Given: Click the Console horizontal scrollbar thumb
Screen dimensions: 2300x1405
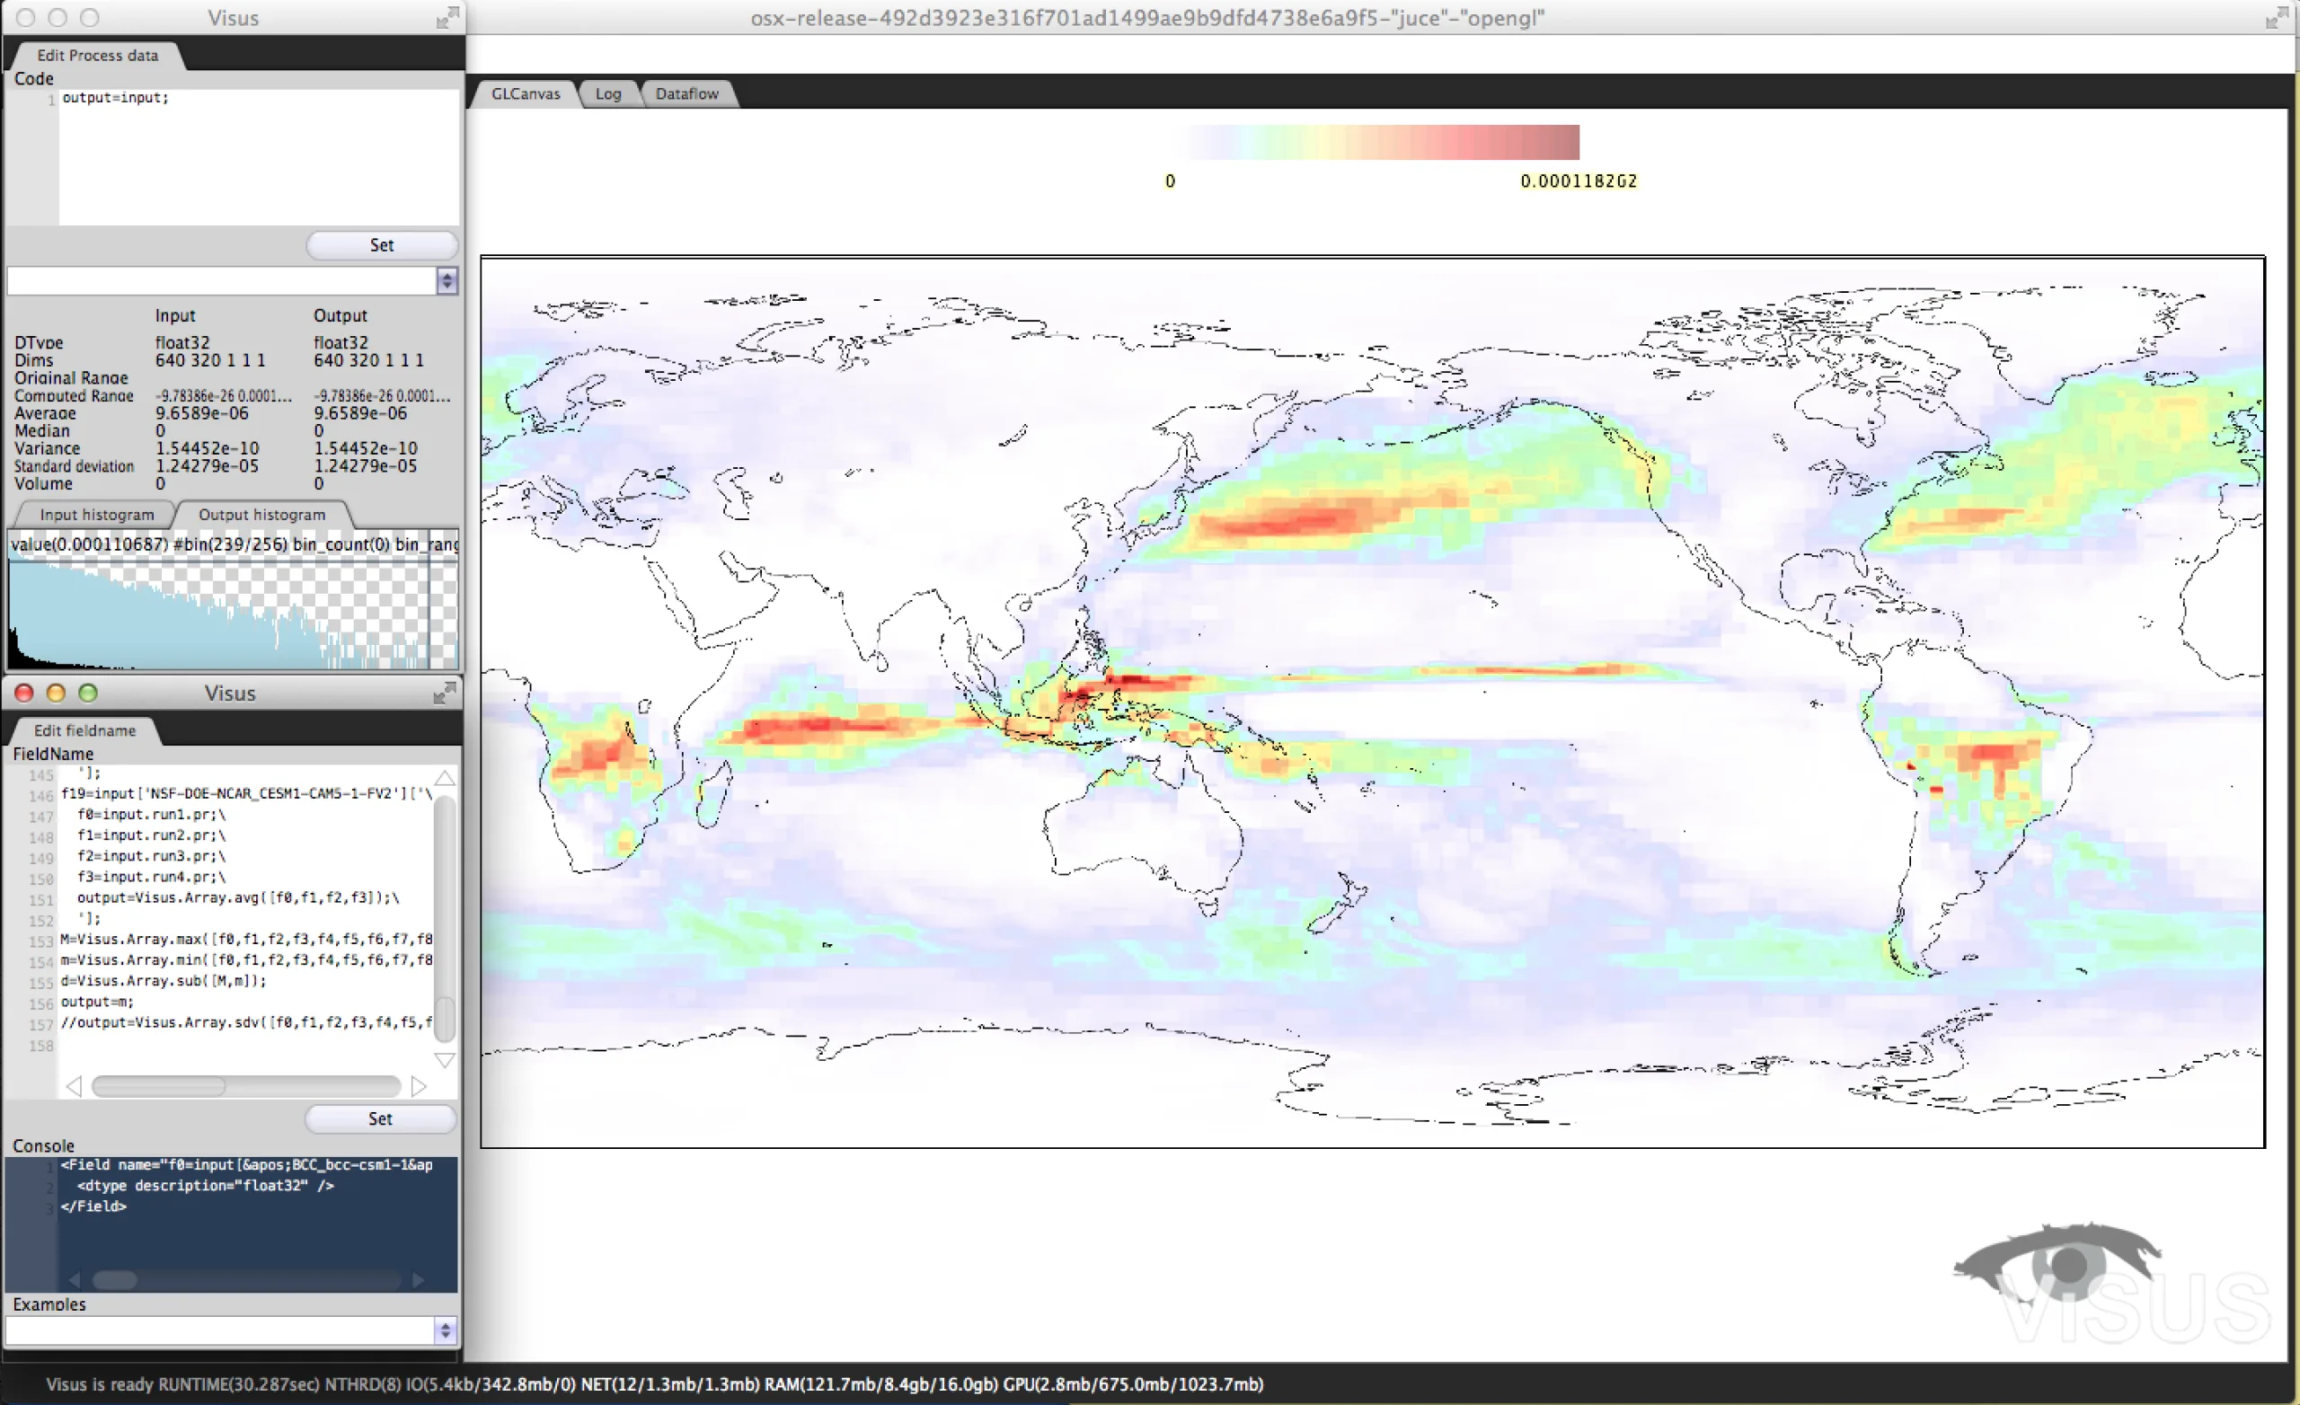Looking at the screenshot, I should [115, 1280].
